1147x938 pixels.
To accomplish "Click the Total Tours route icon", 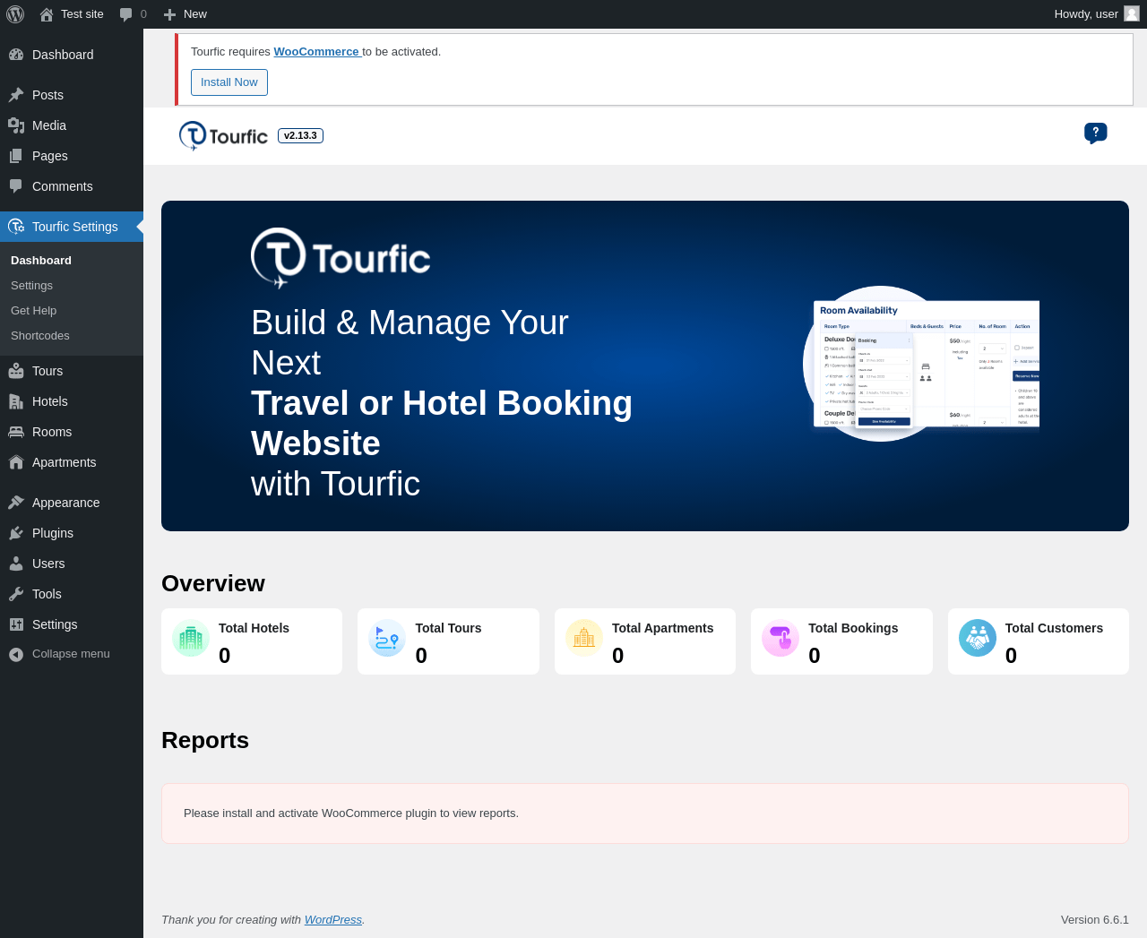I will tap(387, 638).
